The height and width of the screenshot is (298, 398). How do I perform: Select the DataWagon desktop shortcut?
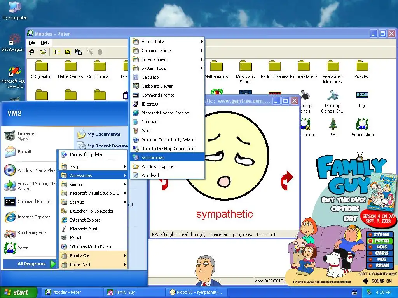pyautogui.click(x=13, y=43)
